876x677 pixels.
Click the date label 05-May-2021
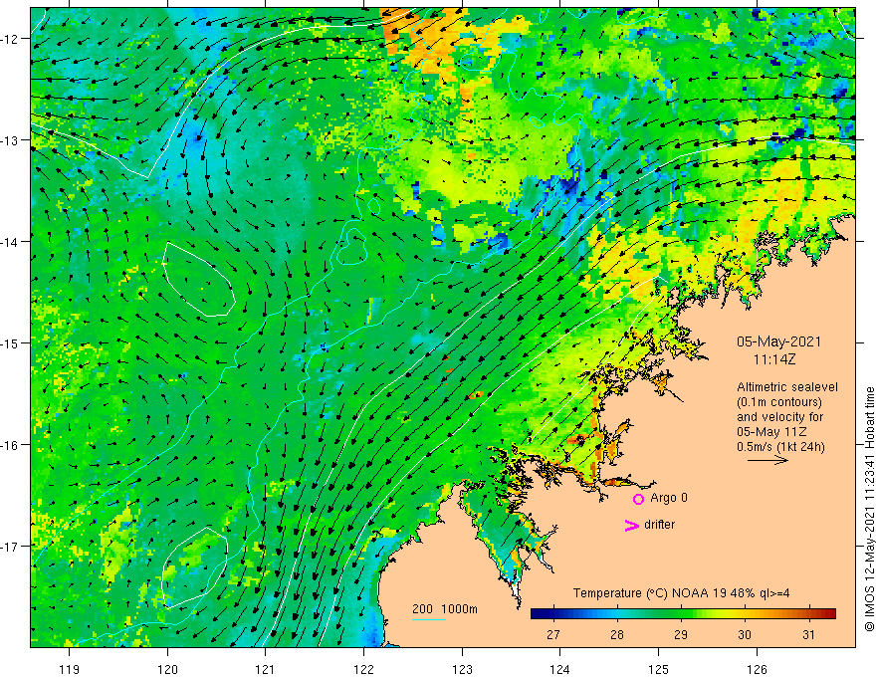[x=778, y=341]
